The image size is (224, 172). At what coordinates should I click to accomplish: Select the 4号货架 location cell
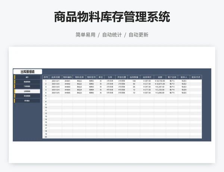click(x=122, y=90)
